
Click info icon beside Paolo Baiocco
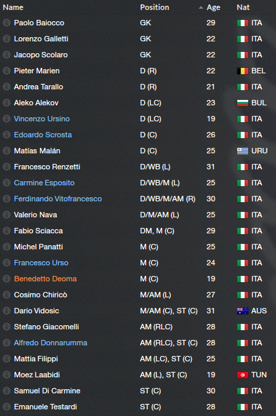click(x=7, y=23)
